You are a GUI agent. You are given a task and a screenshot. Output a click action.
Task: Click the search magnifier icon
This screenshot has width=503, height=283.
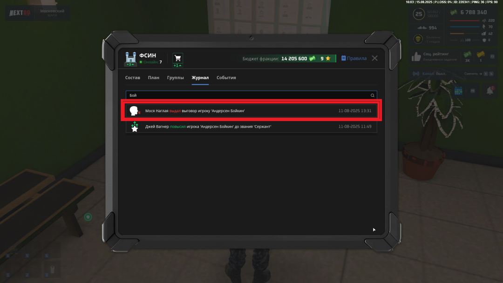coord(373,95)
